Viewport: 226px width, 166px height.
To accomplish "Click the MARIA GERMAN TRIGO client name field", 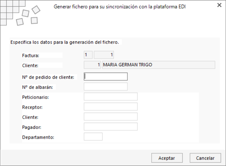I will 159,65.
